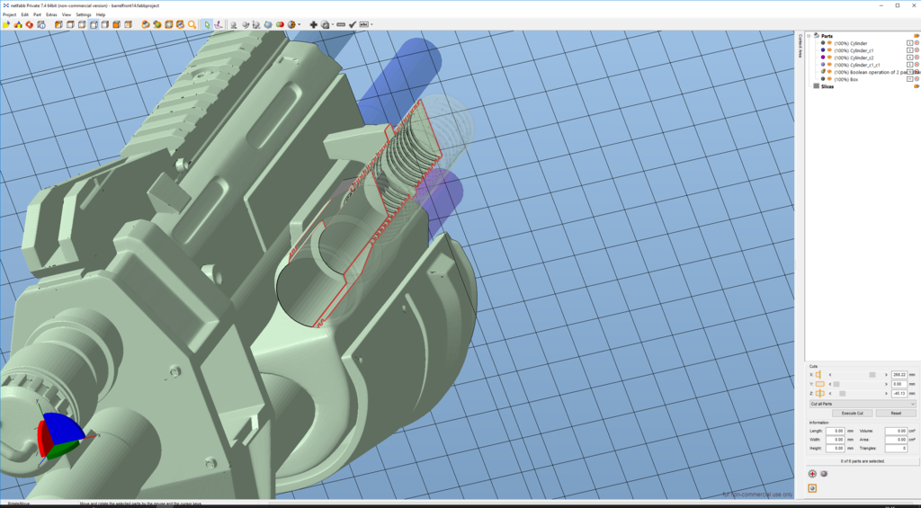Click the red crosshair gear icon below info
The height and width of the screenshot is (508, 921).
coord(812,473)
